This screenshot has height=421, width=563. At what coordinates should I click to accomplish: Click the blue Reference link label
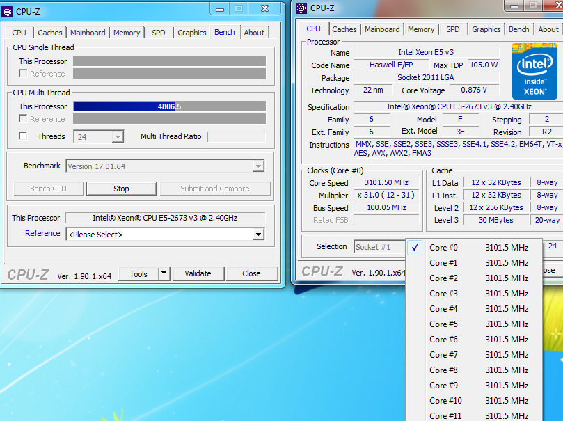42,233
